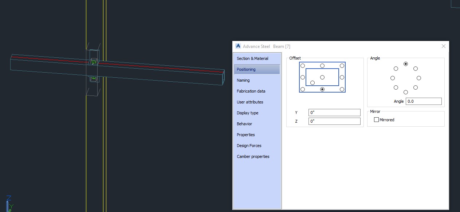Open Section & Material settings
The image size is (460, 212).
(252, 58)
